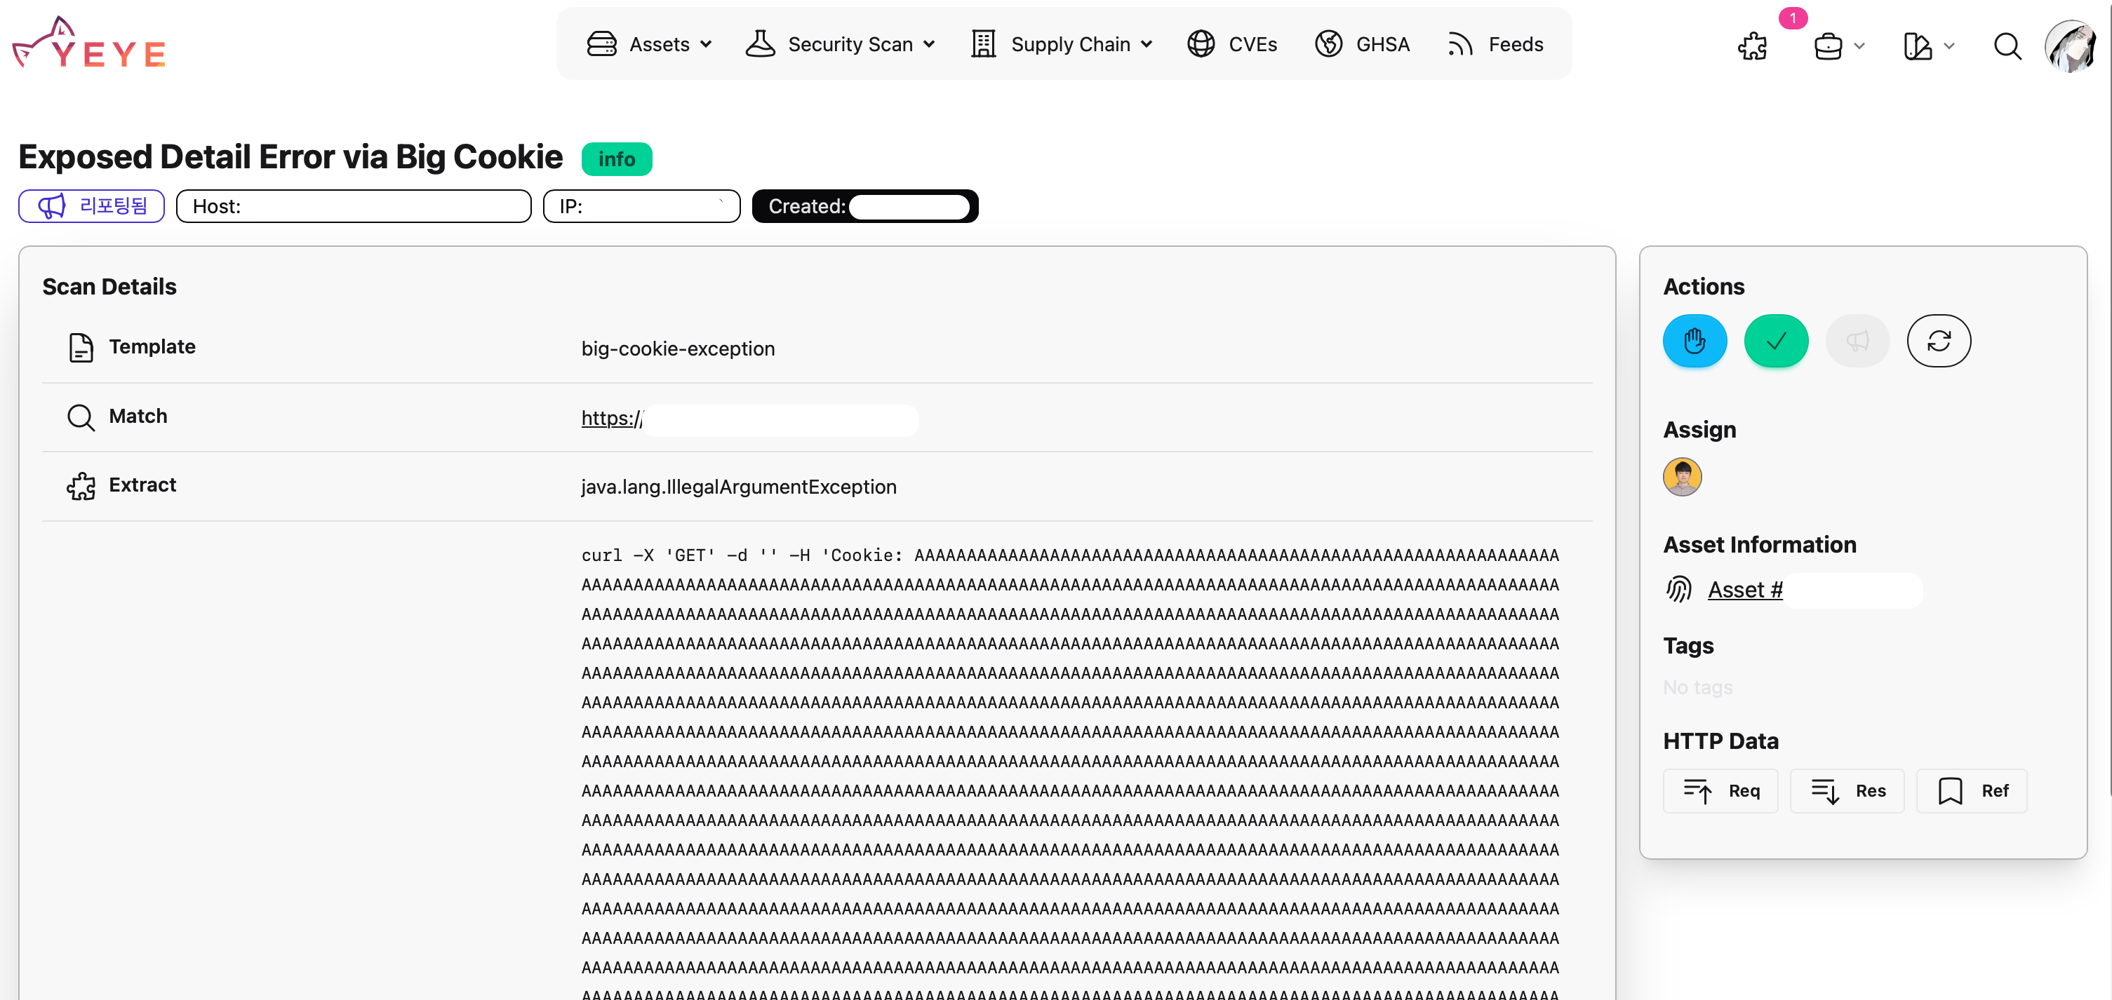Click the blue hand action button
The height and width of the screenshot is (1000, 2112).
click(1694, 340)
